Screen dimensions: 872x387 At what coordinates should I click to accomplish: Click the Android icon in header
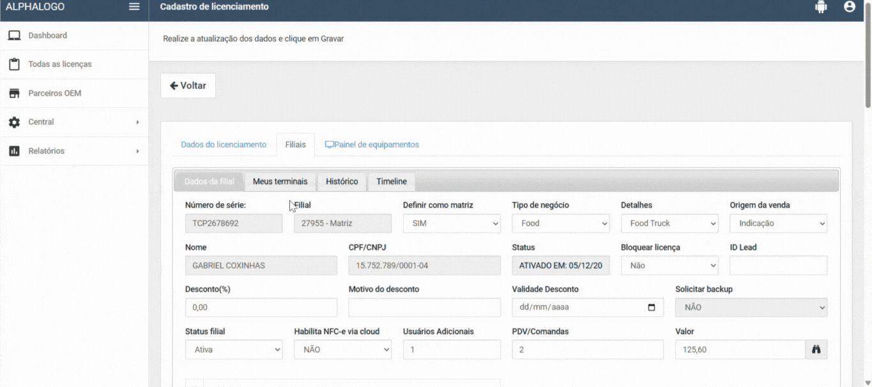coord(821,7)
